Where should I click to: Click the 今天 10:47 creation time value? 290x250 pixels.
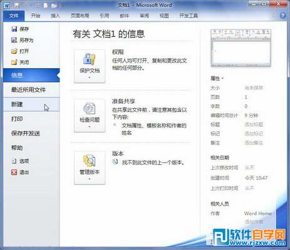coord(256,178)
